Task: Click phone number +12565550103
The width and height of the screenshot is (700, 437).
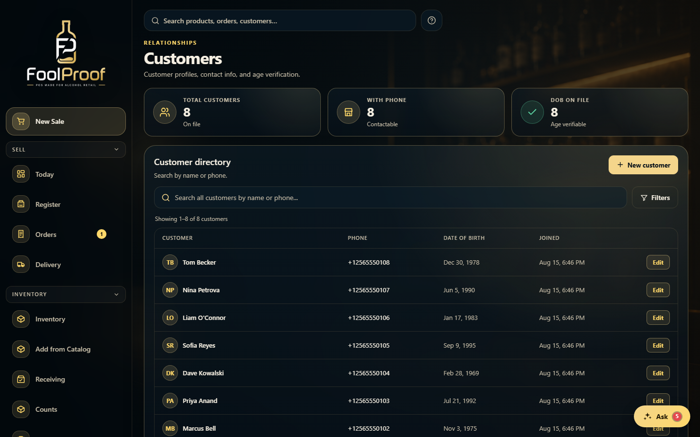Action: [x=368, y=401]
